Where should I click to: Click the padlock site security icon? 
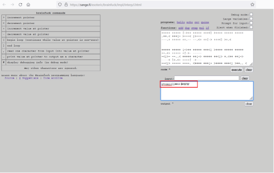(66, 5)
